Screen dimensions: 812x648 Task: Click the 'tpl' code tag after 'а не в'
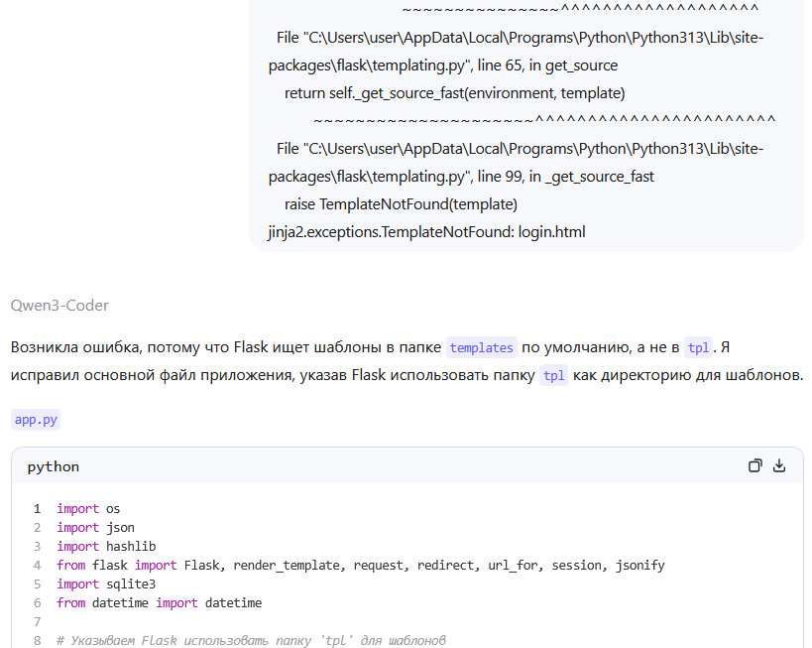tap(698, 347)
